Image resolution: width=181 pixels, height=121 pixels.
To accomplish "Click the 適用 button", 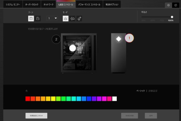I will pyautogui.click(x=151, y=115).
